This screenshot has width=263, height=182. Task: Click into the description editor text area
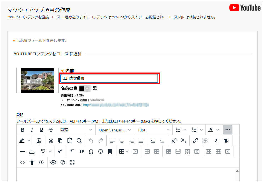pos(126,174)
